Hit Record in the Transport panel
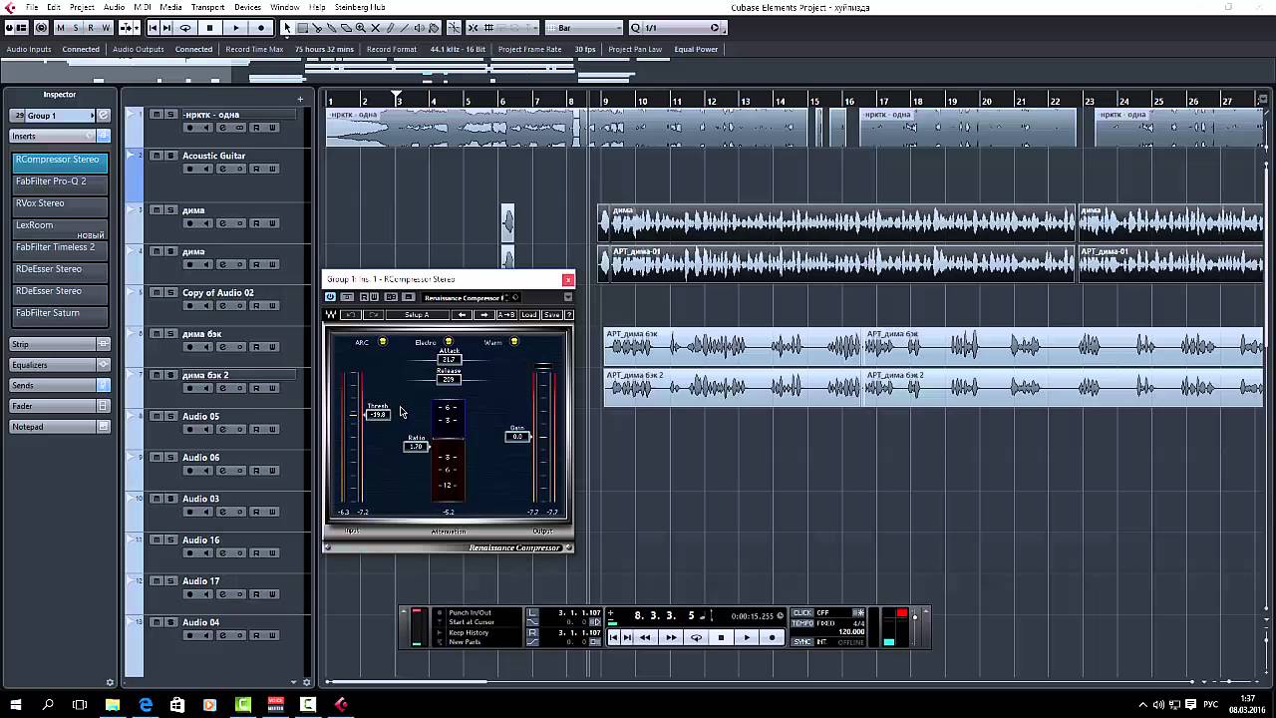The width and height of the screenshot is (1276, 718). pos(772,637)
